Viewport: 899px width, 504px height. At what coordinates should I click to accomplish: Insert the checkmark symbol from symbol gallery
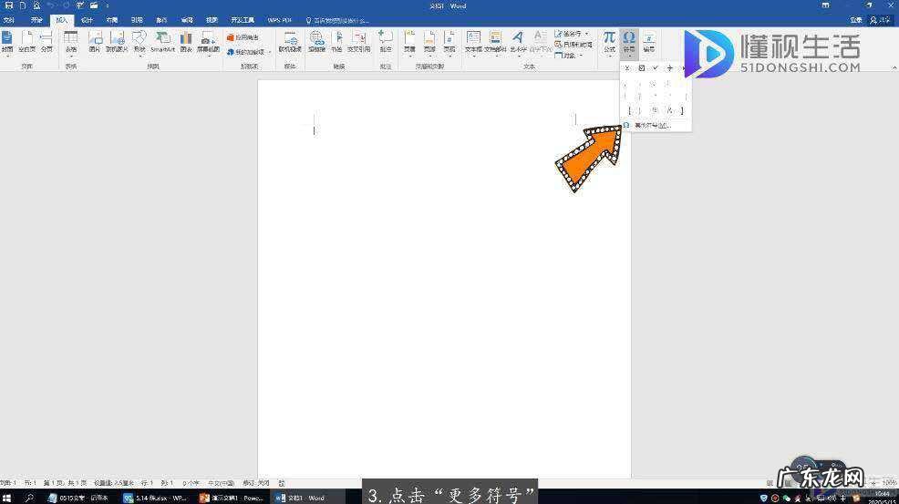[655, 68]
